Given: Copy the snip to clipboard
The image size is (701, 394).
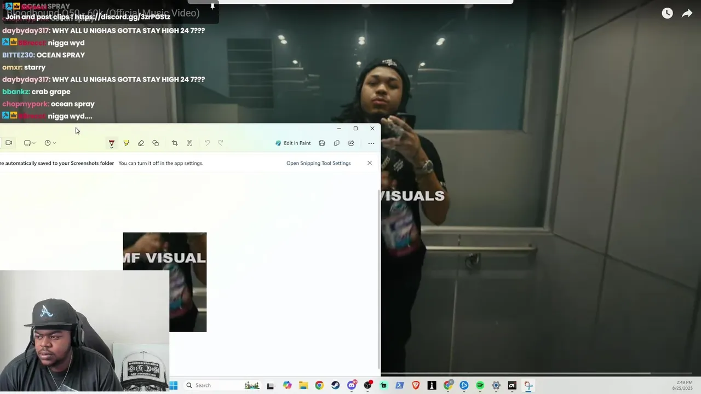Looking at the screenshot, I should 336,143.
